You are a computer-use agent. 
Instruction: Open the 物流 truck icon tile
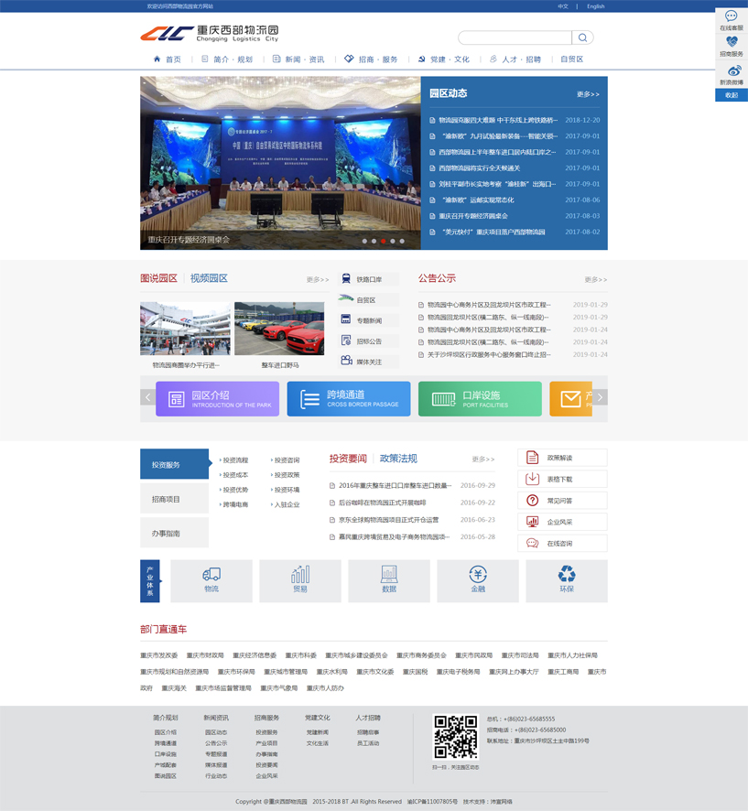pyautogui.click(x=211, y=575)
